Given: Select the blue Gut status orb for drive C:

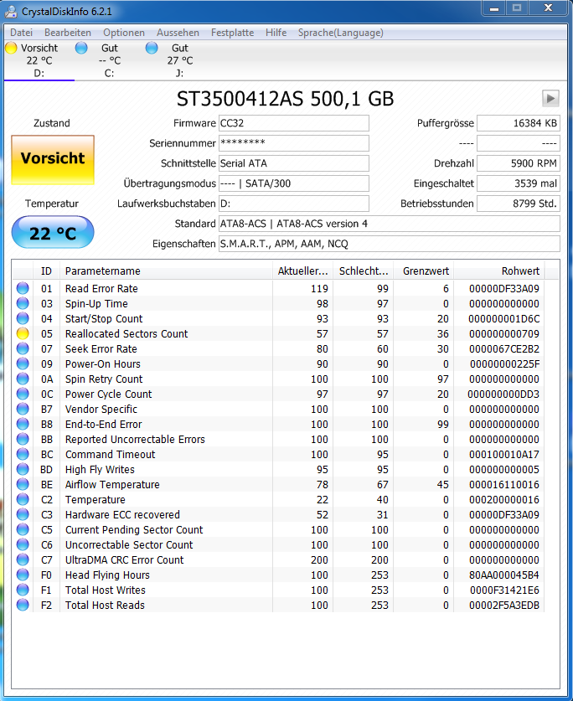Looking at the screenshot, I should coord(81,48).
